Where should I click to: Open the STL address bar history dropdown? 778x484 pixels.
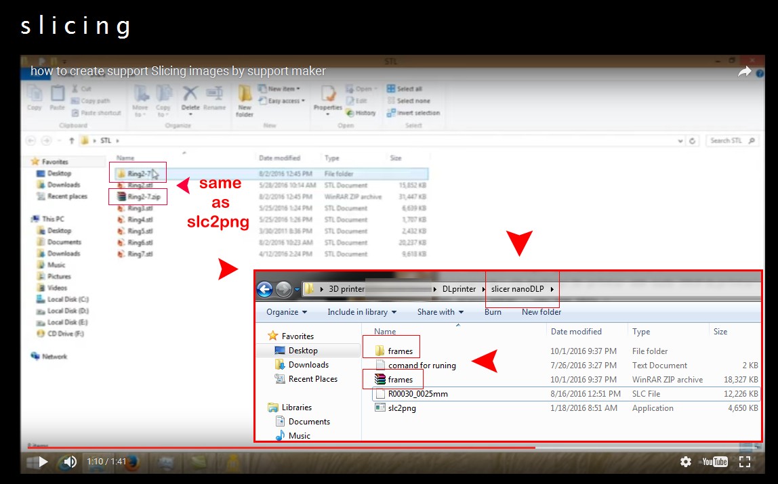(x=680, y=141)
